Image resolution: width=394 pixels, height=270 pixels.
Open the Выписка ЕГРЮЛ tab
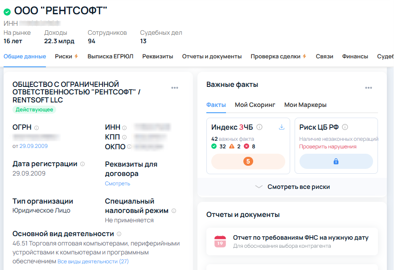point(110,57)
